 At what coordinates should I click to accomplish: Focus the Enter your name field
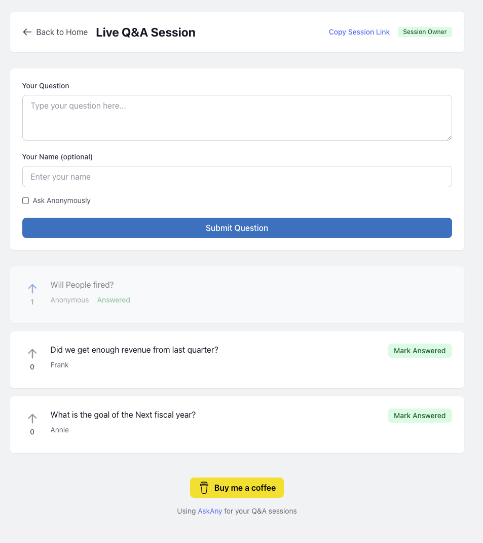coord(237,177)
